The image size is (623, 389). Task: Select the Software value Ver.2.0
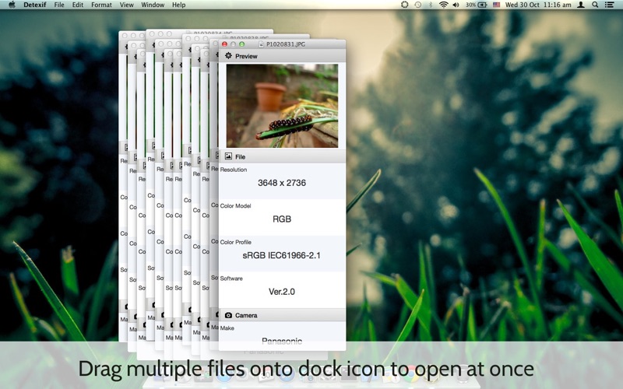[x=282, y=291]
